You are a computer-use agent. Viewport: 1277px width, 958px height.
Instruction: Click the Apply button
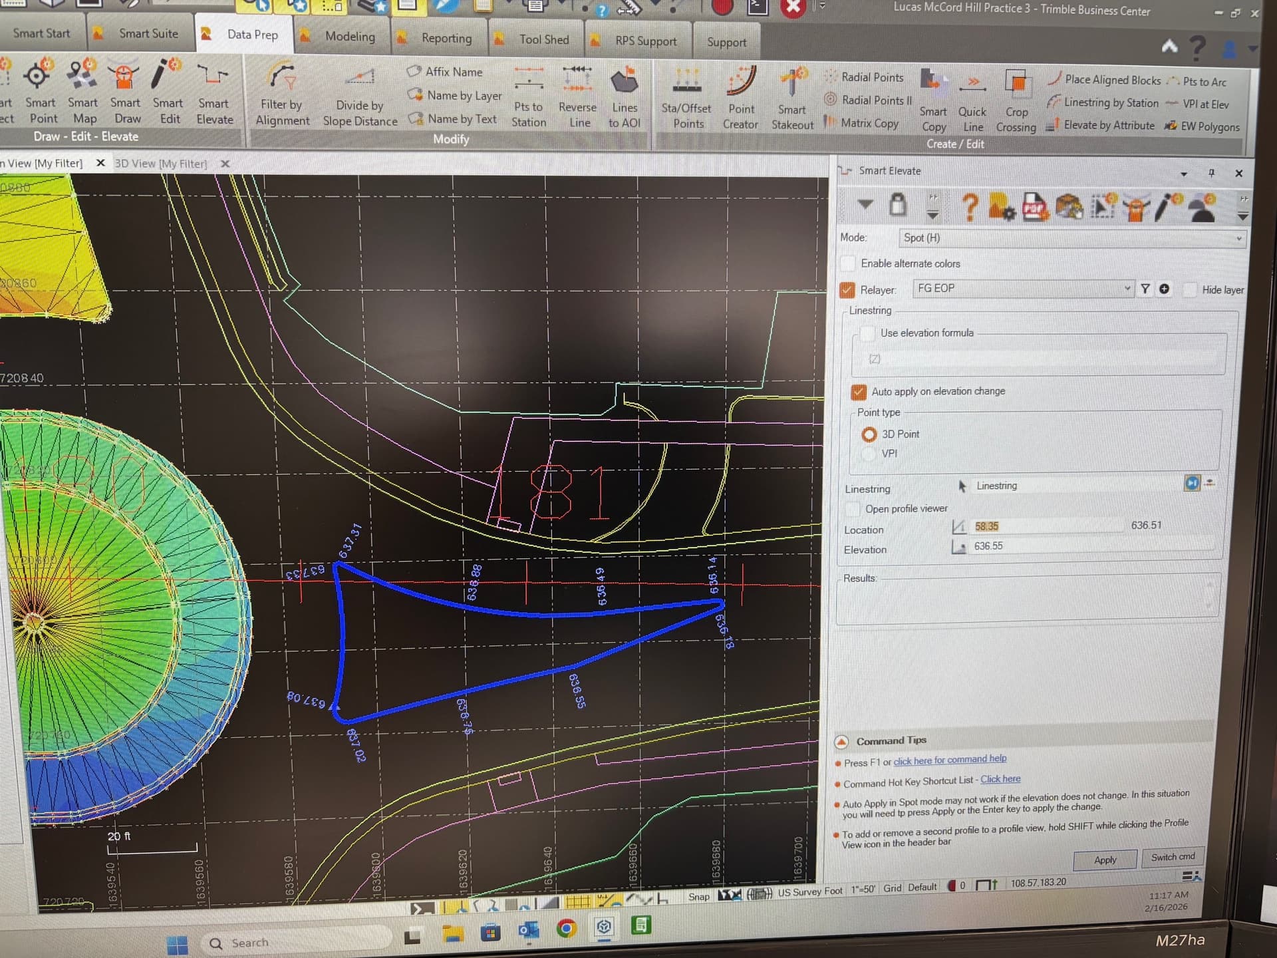1105,860
